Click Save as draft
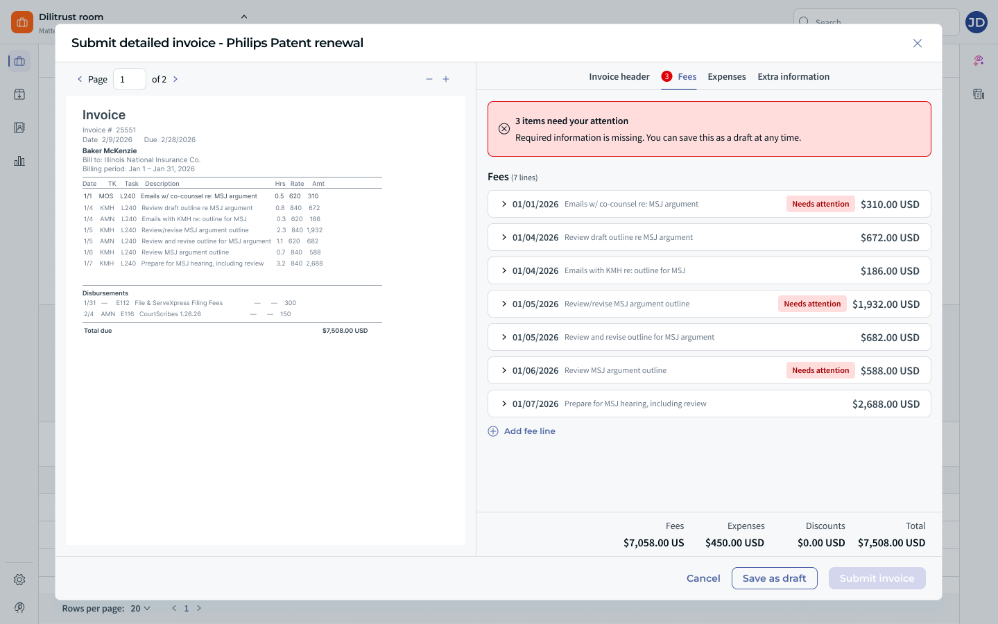 click(x=775, y=578)
